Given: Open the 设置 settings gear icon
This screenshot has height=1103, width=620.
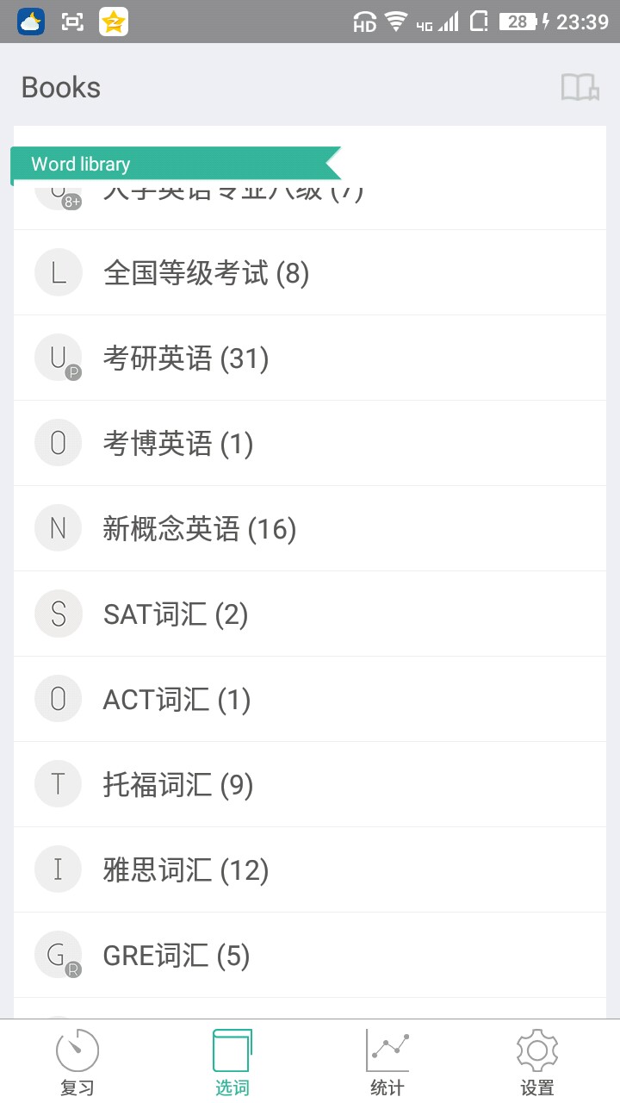Looking at the screenshot, I should [x=537, y=1050].
